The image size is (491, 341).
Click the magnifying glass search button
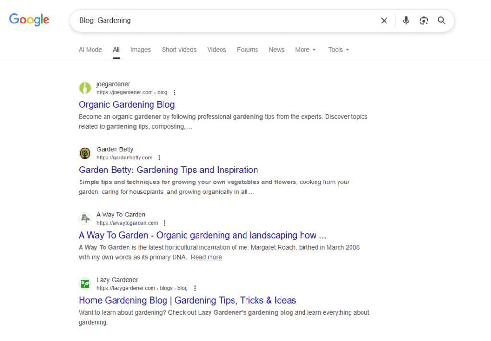click(442, 21)
